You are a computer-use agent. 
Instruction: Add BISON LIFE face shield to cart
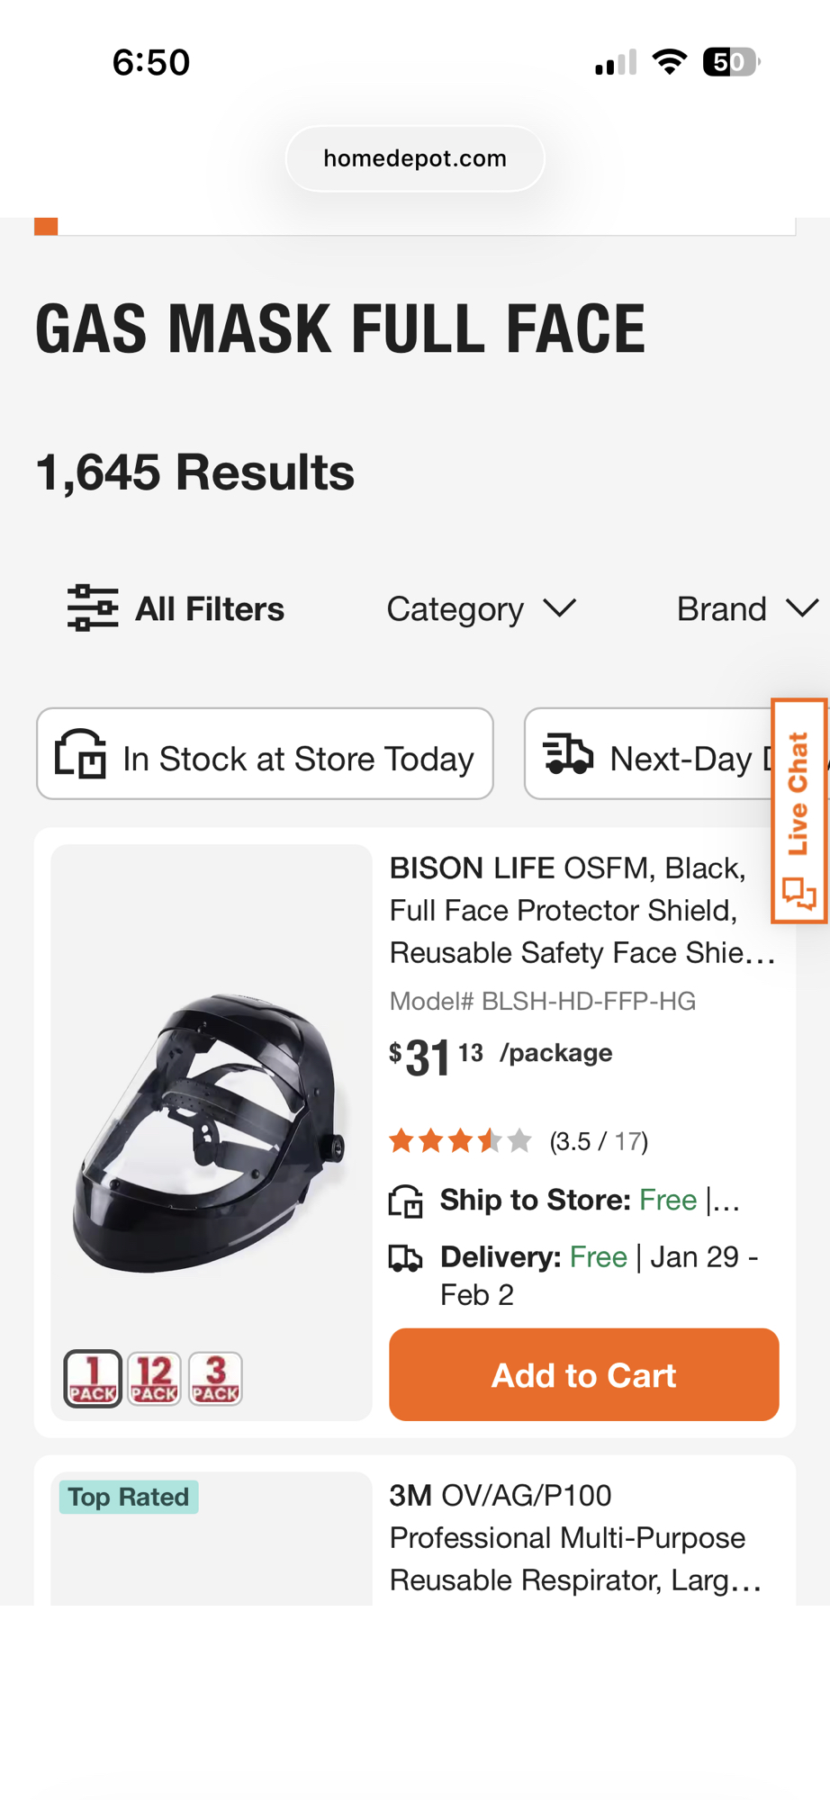tap(583, 1374)
